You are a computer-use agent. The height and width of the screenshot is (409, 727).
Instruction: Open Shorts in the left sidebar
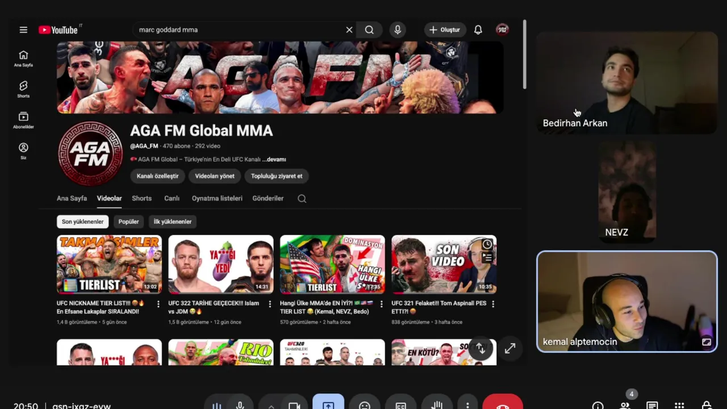click(23, 89)
